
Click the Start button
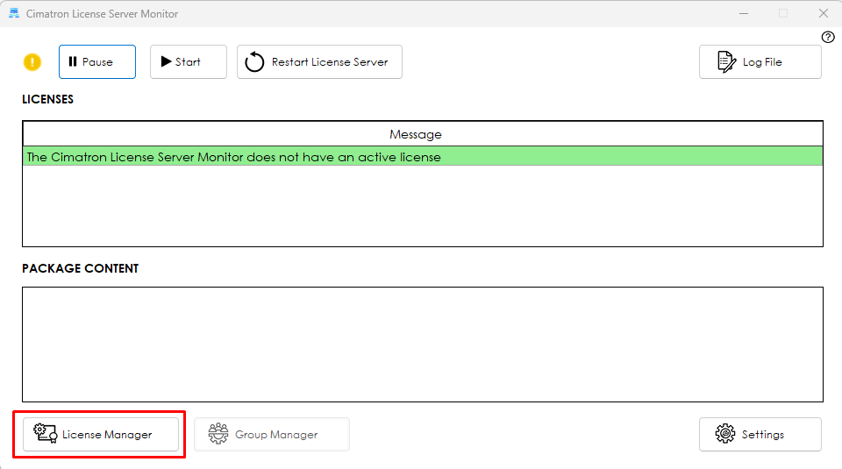[189, 61]
